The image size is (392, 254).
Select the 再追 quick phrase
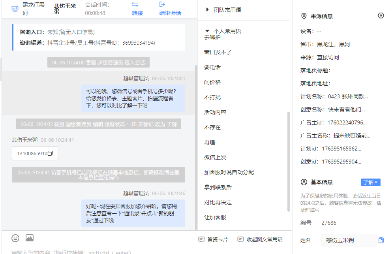click(x=210, y=142)
